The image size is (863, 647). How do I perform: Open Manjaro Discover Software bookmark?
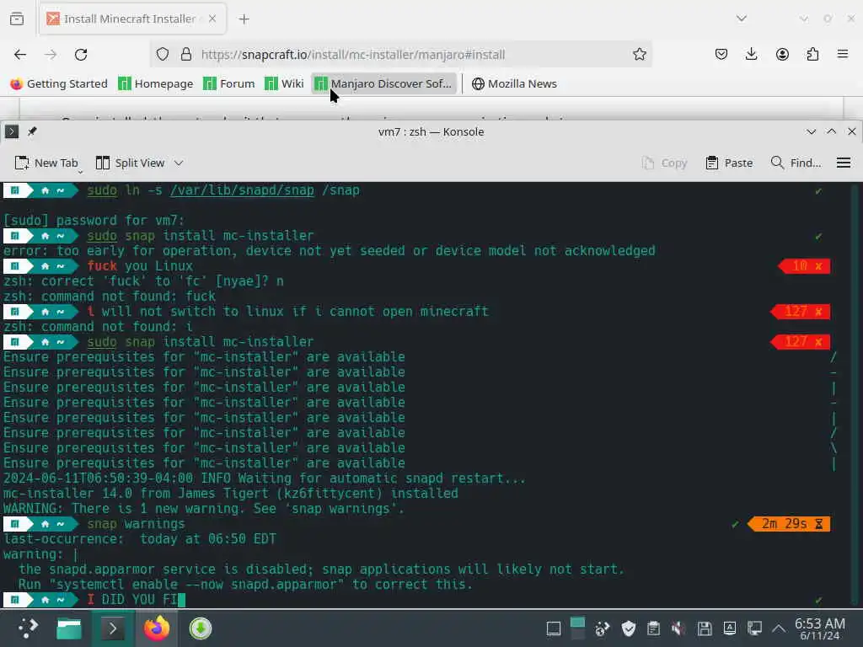[383, 83]
